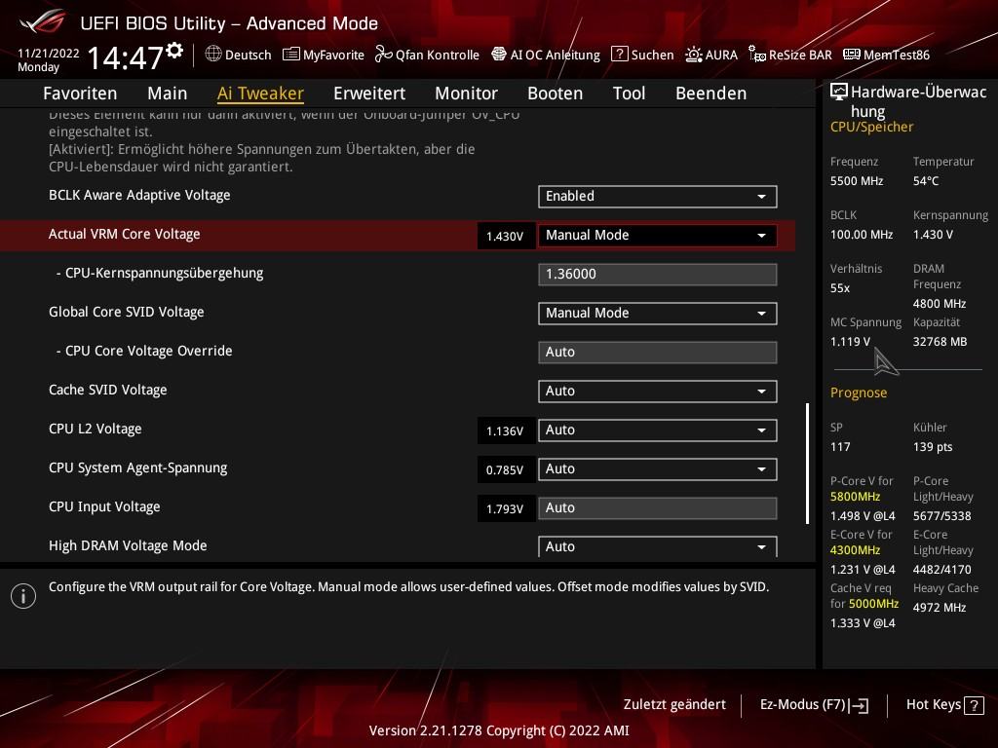Open Qfan Kontrolle fan icon

383,55
